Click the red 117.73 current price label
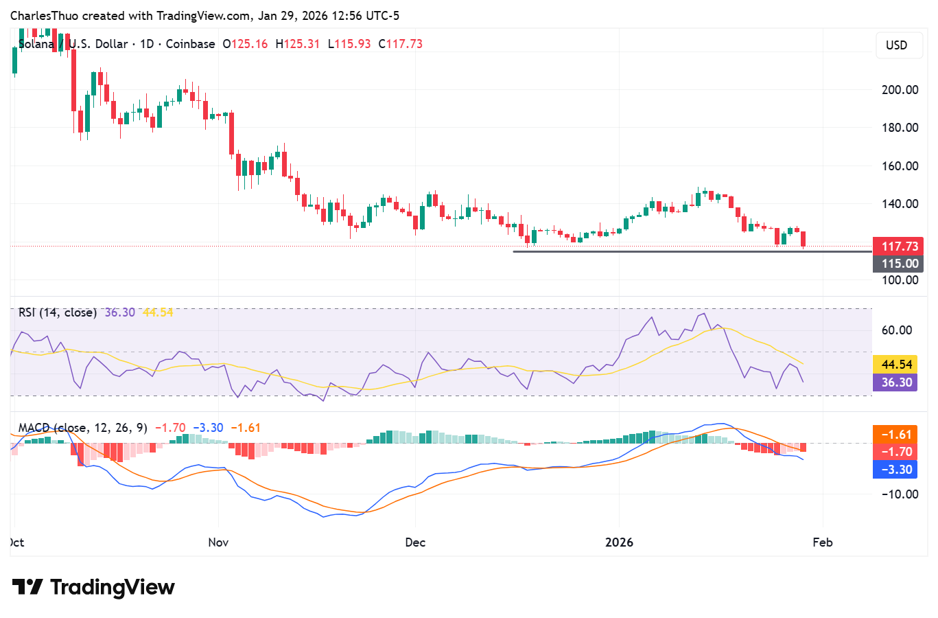The height and width of the screenshot is (618, 938). (898, 246)
